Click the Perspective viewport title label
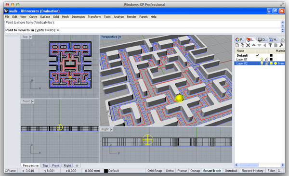 click(x=109, y=37)
